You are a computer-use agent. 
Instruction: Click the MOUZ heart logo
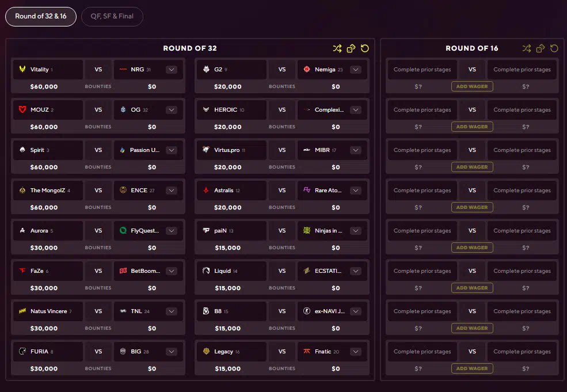click(x=22, y=109)
